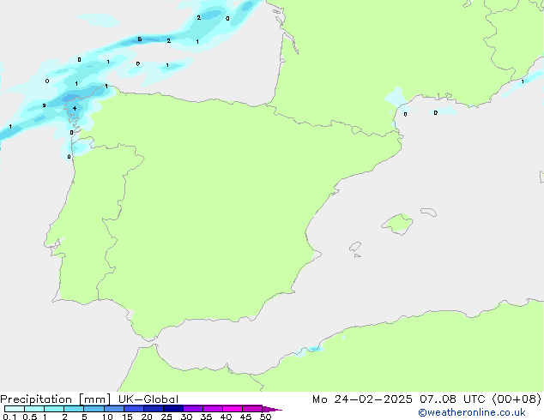Pick the 25–30 mm navy legend swatch
Viewport: 544px width, 420px height.
coord(173,409)
